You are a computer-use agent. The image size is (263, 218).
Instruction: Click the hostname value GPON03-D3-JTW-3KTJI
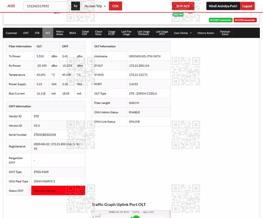pos(145,56)
